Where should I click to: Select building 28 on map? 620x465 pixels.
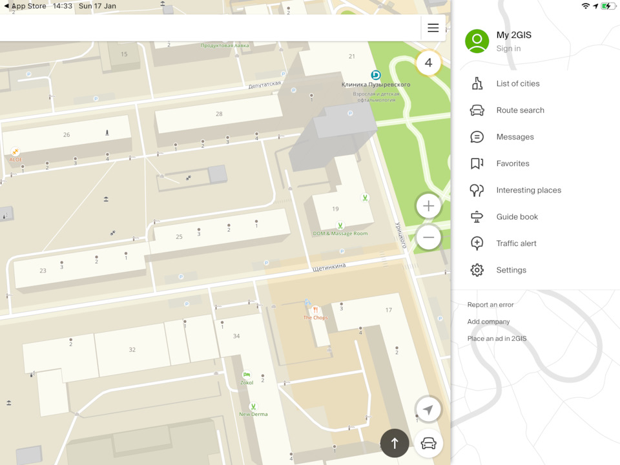point(219,114)
